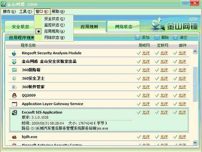Click the 清空 button label

point(183,37)
